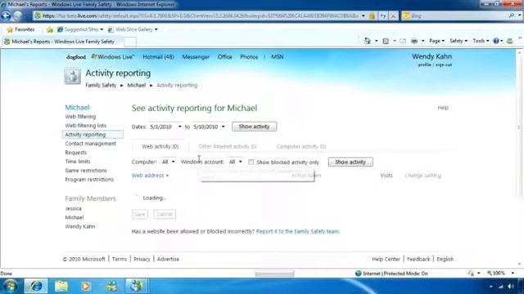Launch Windows Media Player from taskbar
The width and height of the screenshot is (524, 294).
pyautogui.click(x=86, y=286)
